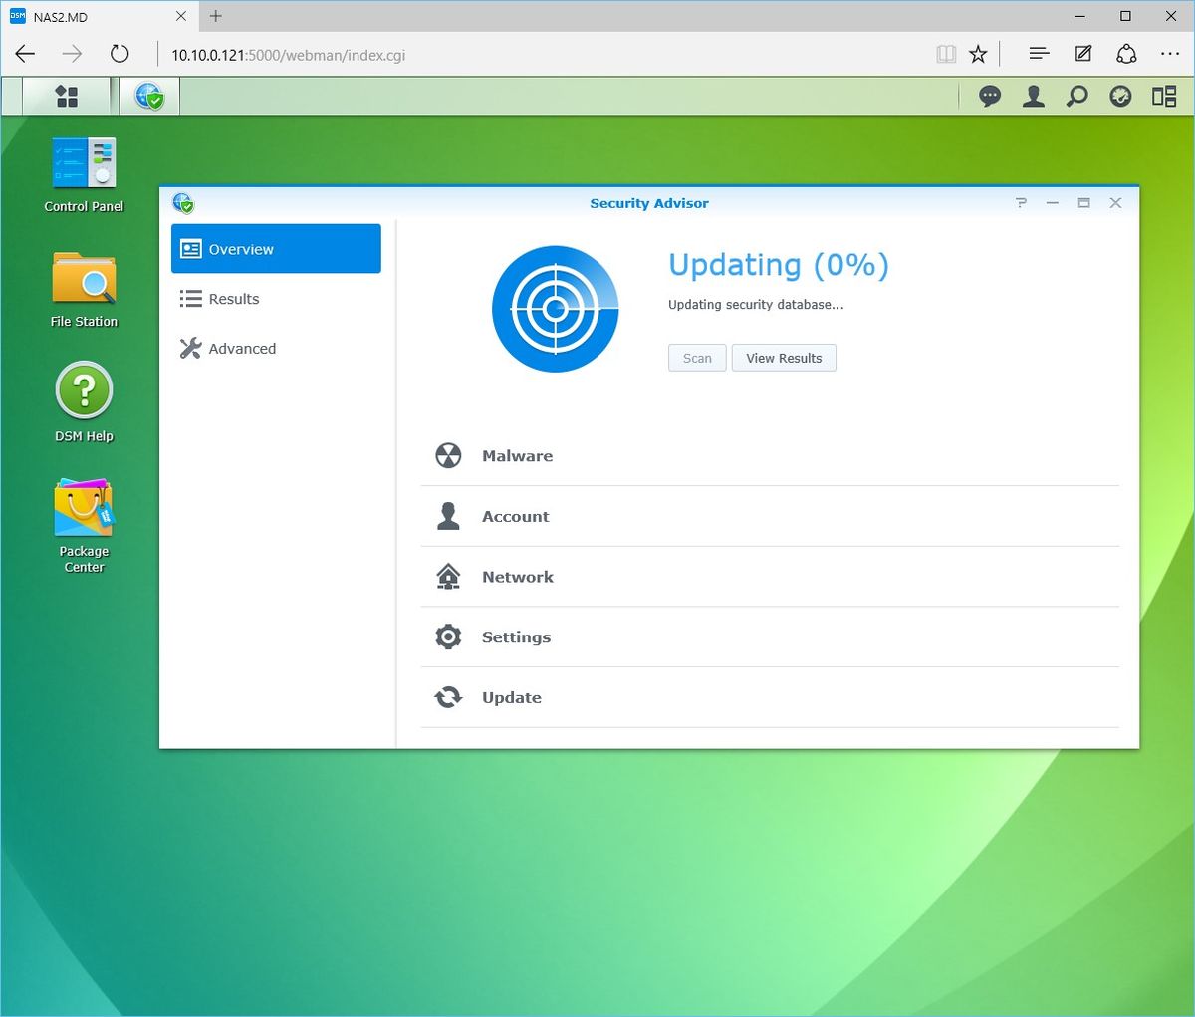
Task: Open the resource monitor gauge icon
Action: coord(1120,96)
